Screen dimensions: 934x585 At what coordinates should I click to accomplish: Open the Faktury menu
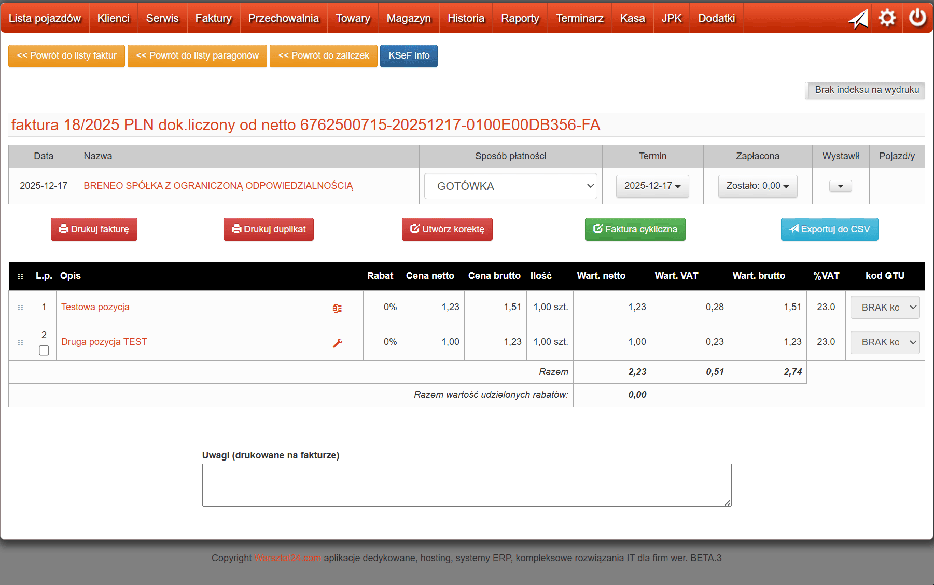[213, 18]
